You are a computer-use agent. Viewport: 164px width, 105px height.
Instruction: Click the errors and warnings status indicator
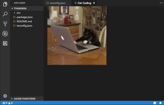(7, 103)
